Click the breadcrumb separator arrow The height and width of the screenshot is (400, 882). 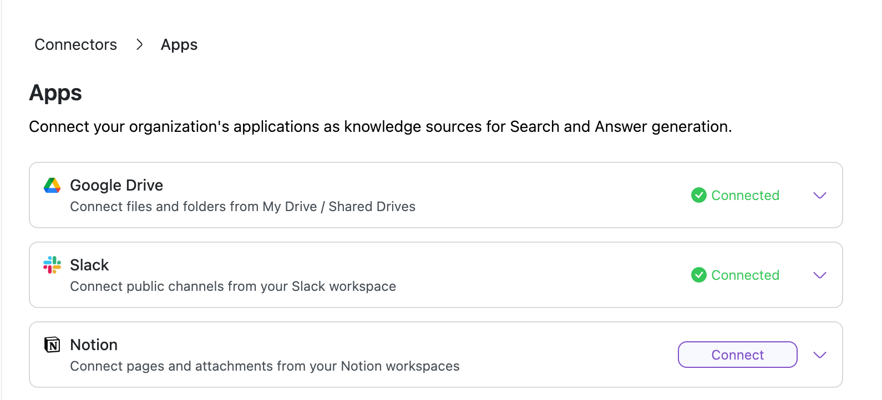pos(139,44)
